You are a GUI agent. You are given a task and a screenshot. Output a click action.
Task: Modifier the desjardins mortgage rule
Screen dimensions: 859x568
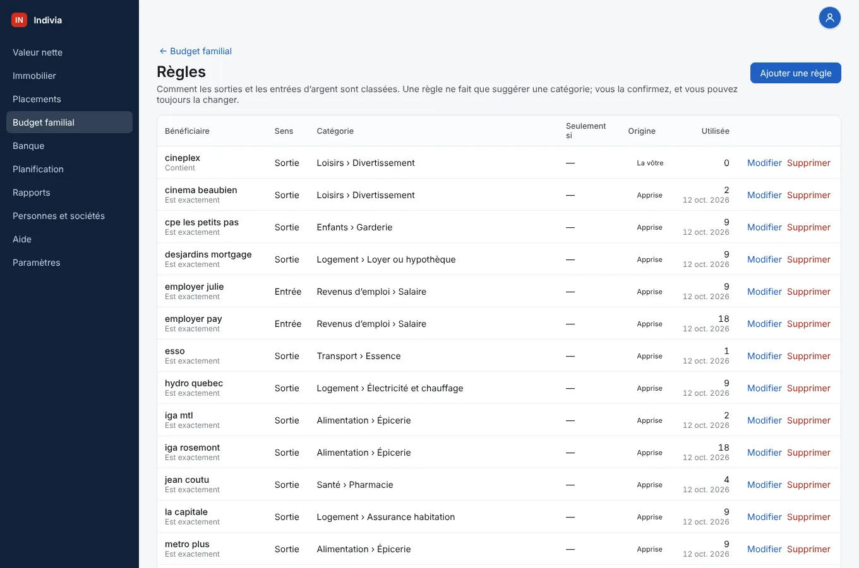point(764,259)
